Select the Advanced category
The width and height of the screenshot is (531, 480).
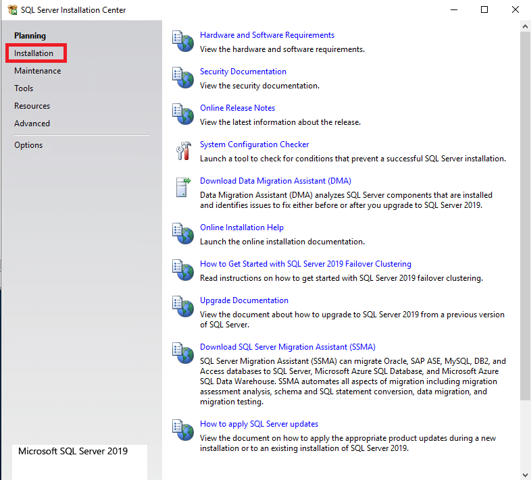[32, 124]
